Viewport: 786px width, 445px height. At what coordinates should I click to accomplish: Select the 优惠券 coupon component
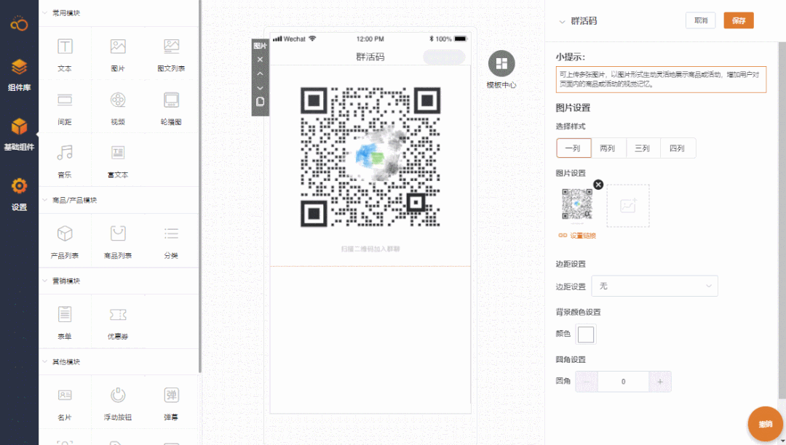click(x=118, y=321)
